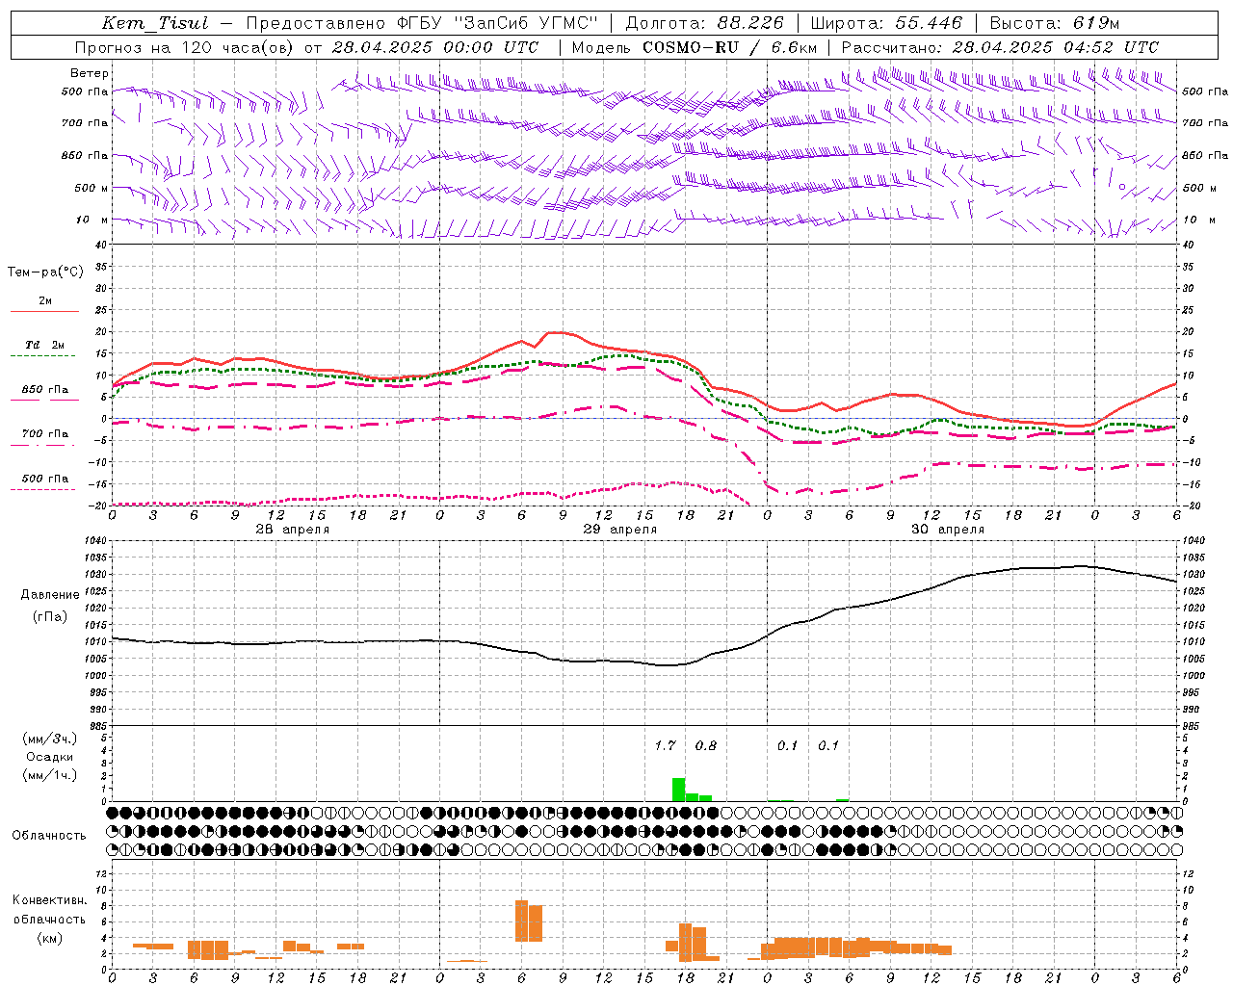Click the Ветер panel label
Viewport: 1233px width, 986px height.
pyautogui.click(x=89, y=73)
